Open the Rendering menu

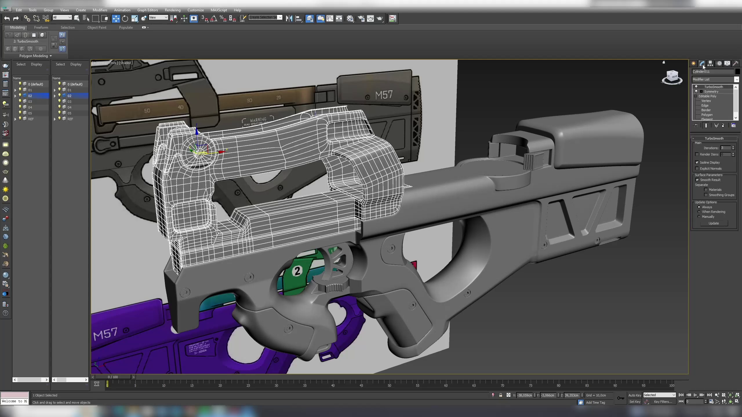[172, 10]
